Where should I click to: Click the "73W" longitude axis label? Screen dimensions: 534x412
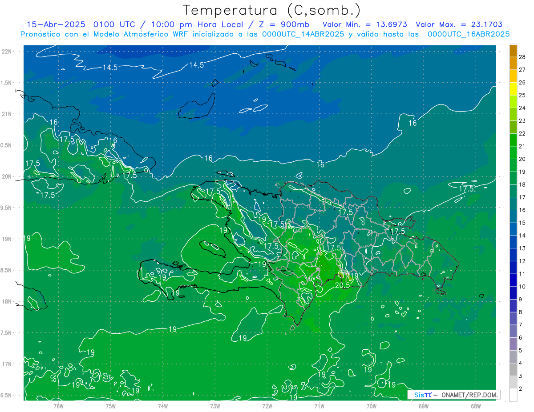(x=215, y=406)
